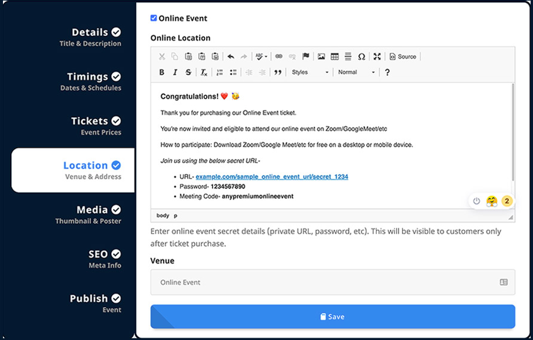Open the example.com sample event URL link
Image resolution: width=533 pixels, height=340 pixels.
(x=272, y=177)
